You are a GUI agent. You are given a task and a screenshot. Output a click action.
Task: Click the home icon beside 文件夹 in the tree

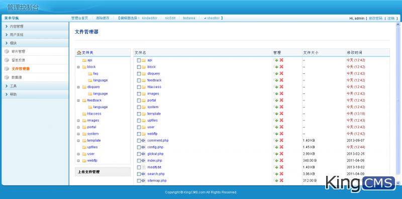point(79,53)
